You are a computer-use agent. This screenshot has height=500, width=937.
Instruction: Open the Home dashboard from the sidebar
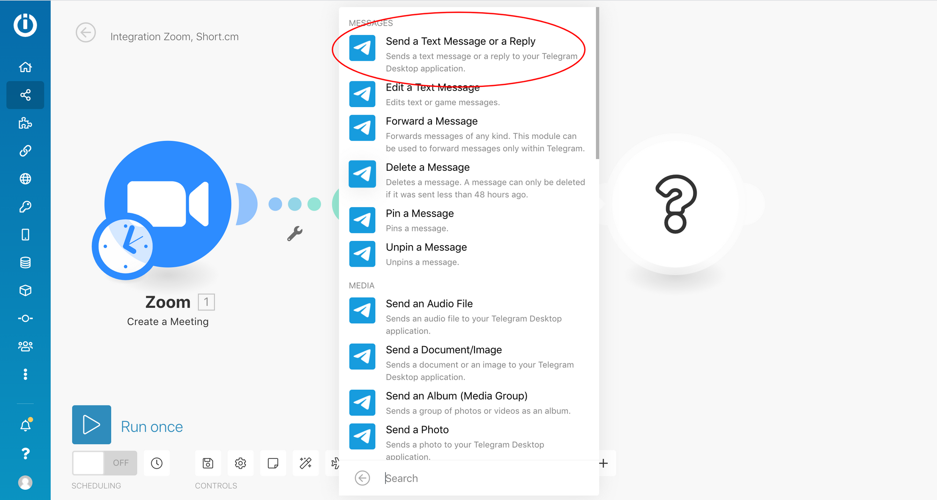pos(25,67)
